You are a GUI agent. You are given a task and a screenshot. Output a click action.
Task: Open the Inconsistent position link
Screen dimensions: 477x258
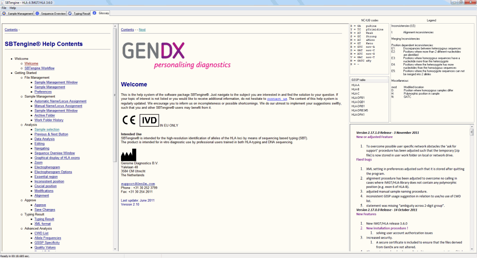click(49, 181)
